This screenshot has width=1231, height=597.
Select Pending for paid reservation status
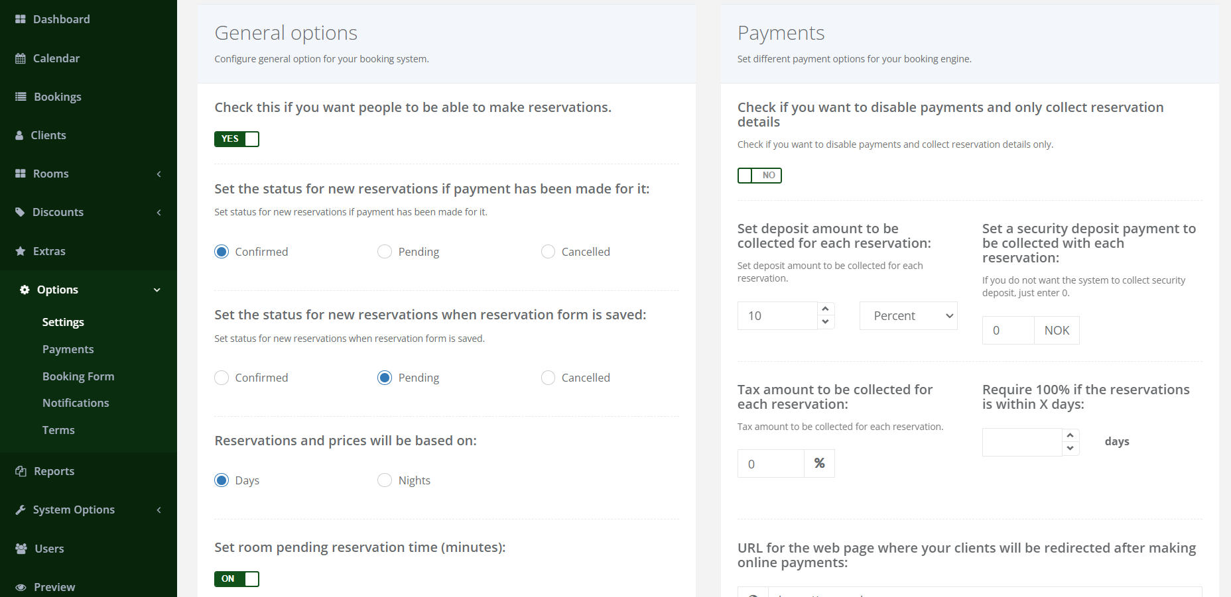tap(385, 252)
